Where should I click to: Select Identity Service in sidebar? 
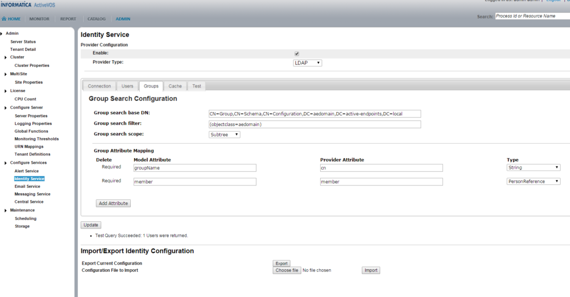[29, 179]
